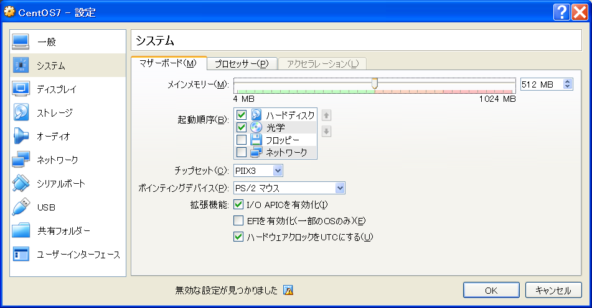Open the ストレージ disk icon

pos(21,112)
